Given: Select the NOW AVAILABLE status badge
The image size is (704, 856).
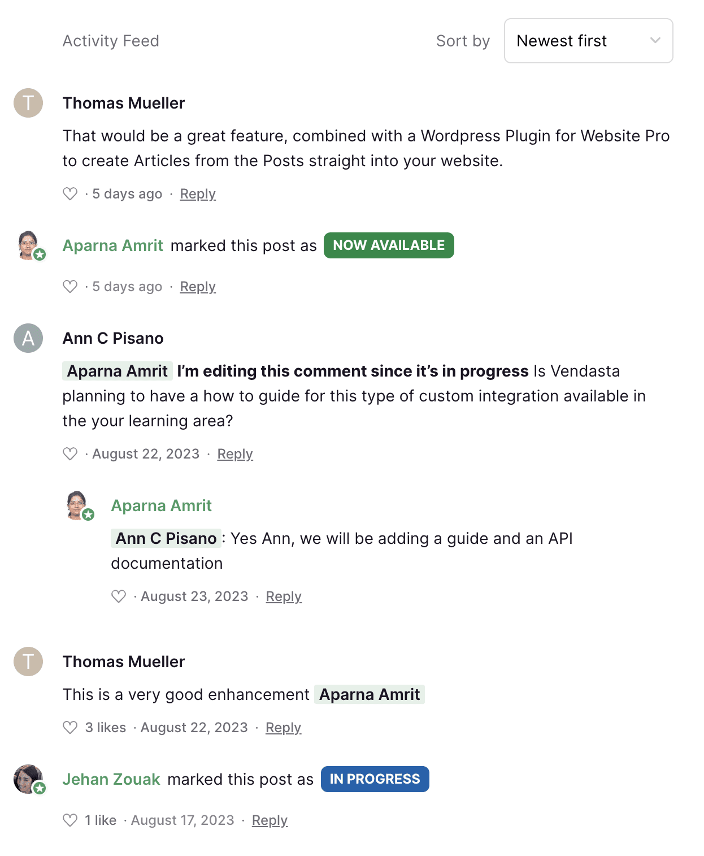Looking at the screenshot, I should point(389,245).
